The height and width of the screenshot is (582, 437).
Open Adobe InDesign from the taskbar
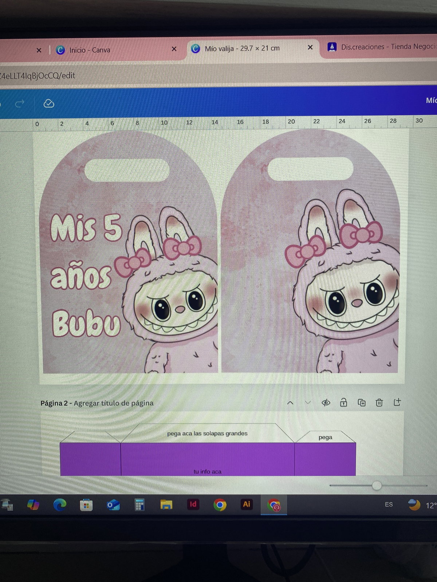pos(193,504)
